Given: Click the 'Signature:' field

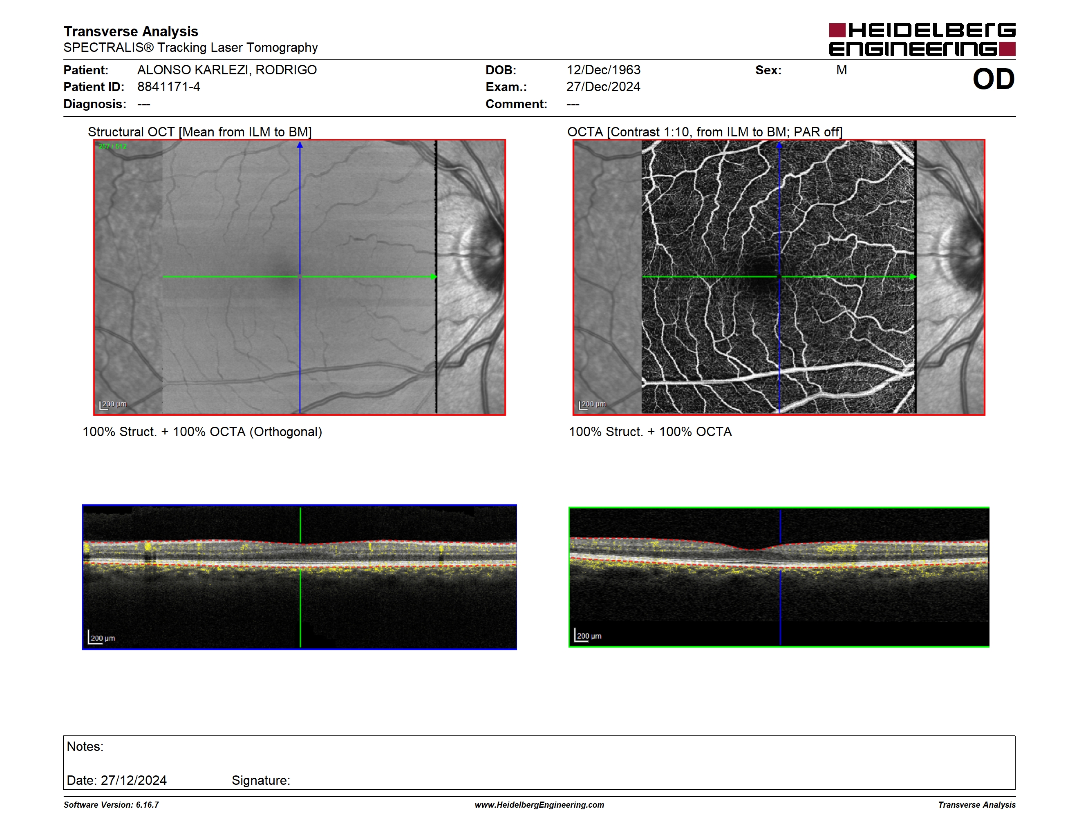Looking at the screenshot, I should [x=261, y=781].
